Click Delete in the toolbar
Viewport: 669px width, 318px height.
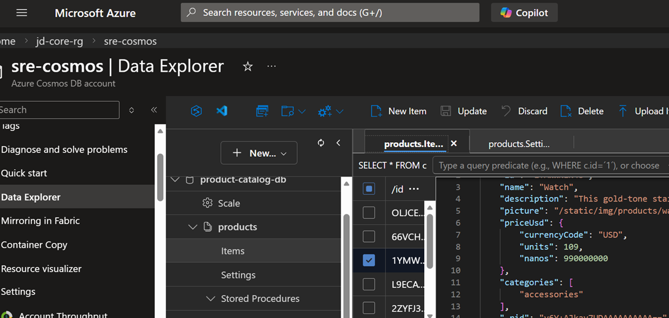[x=582, y=111]
